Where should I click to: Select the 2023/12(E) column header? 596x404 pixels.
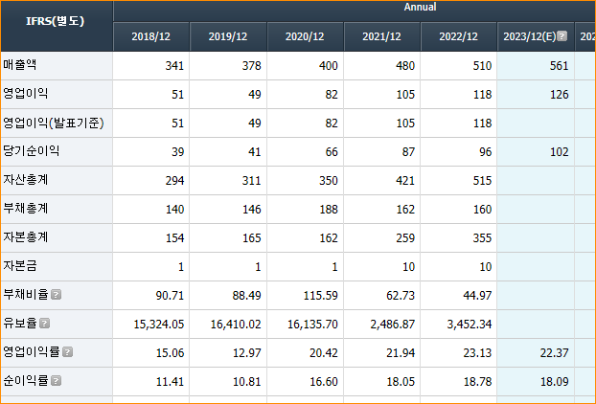[x=536, y=36]
